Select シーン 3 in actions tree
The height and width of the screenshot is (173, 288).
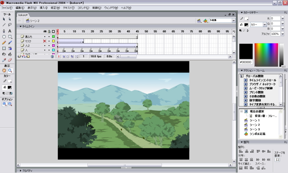pos(255,129)
